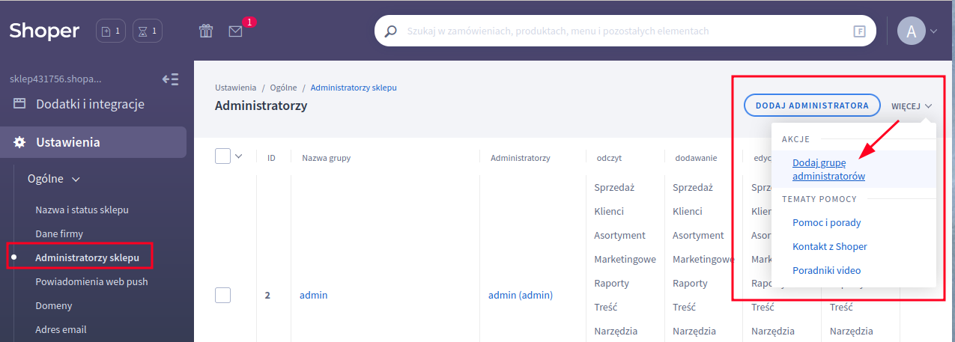The height and width of the screenshot is (342, 955).
Task: Open the mail envelope notifications icon
Action: 236,31
